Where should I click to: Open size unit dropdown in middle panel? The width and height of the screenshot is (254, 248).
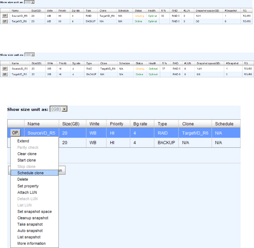point(32,55)
